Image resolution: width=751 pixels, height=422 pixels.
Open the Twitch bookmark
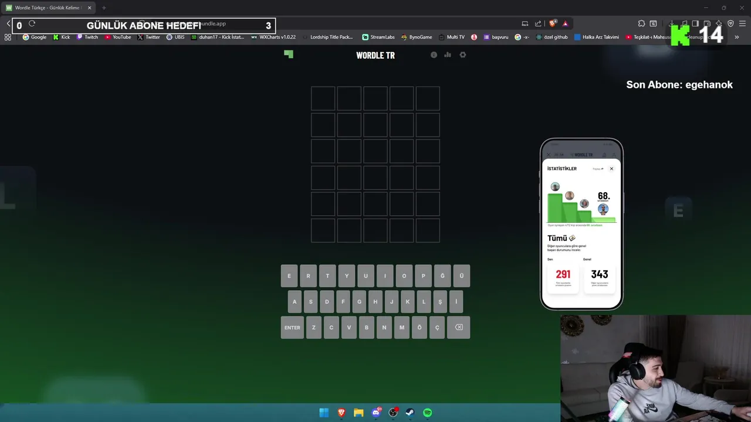(x=87, y=37)
